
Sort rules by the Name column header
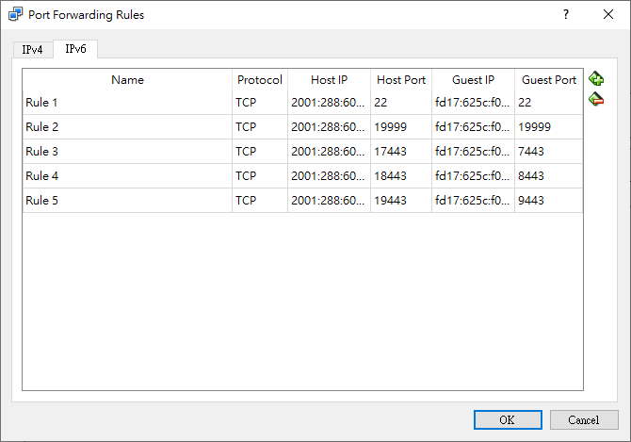[127, 80]
